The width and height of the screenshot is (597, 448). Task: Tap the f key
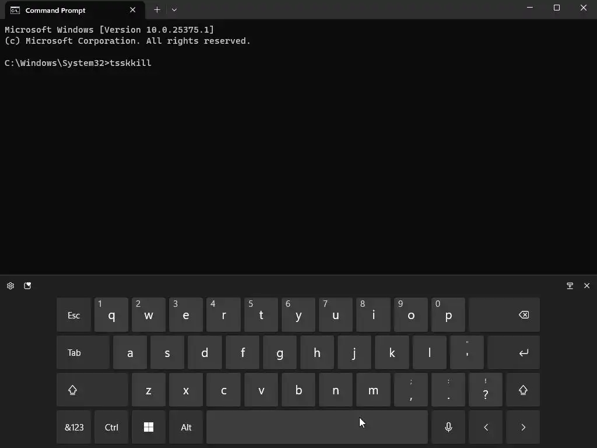point(242,352)
